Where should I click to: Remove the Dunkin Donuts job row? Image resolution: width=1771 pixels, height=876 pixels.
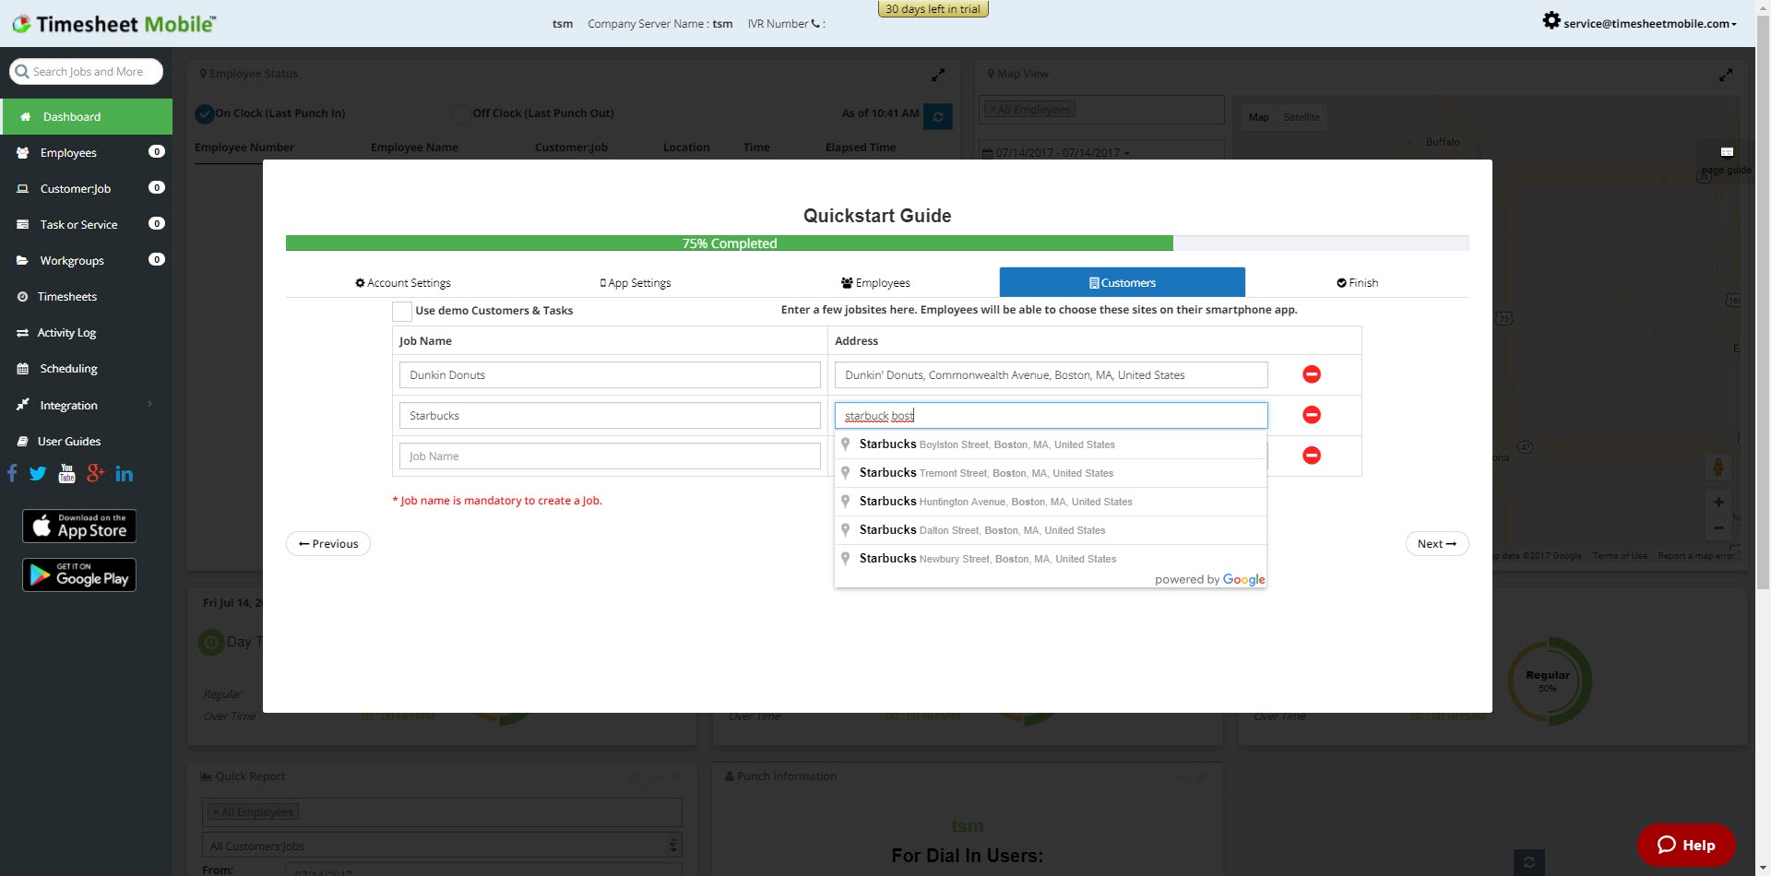coord(1311,374)
